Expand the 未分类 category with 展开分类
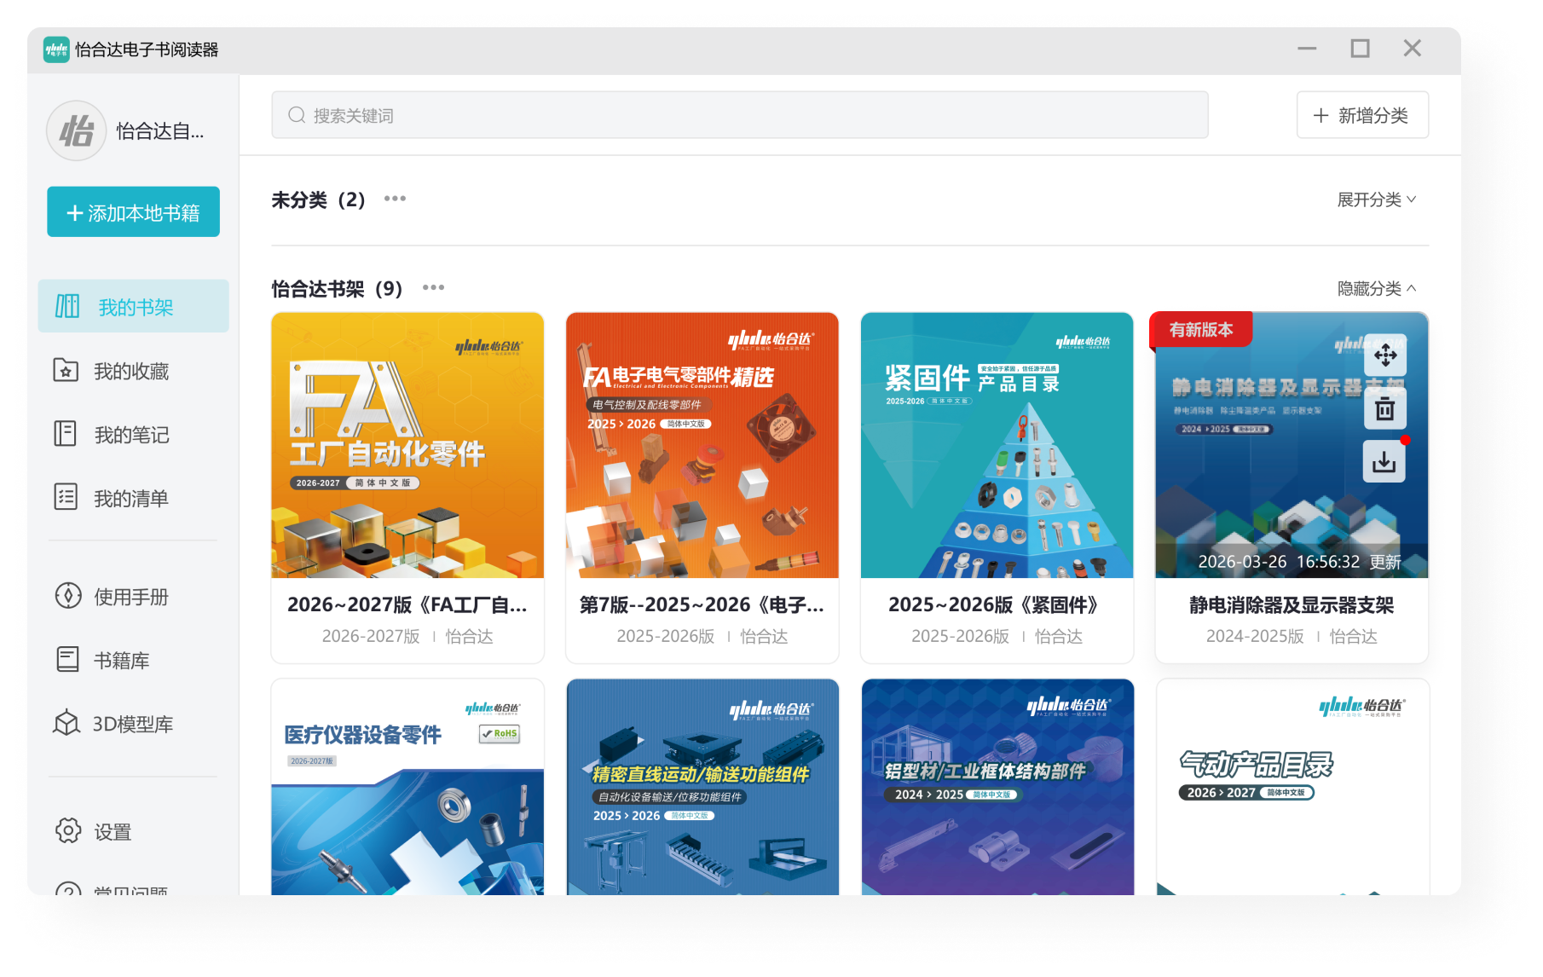 1377,199
